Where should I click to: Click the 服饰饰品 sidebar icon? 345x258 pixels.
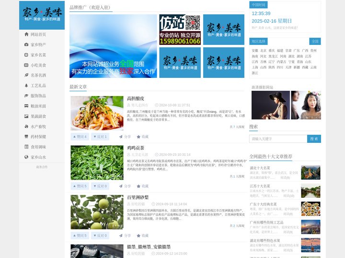pos(26,96)
